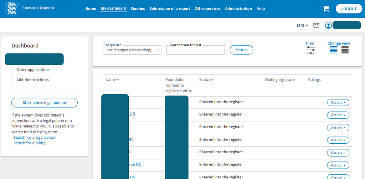Click the user profile avatar icon
This screenshot has height=179, width=365.
[328, 25]
